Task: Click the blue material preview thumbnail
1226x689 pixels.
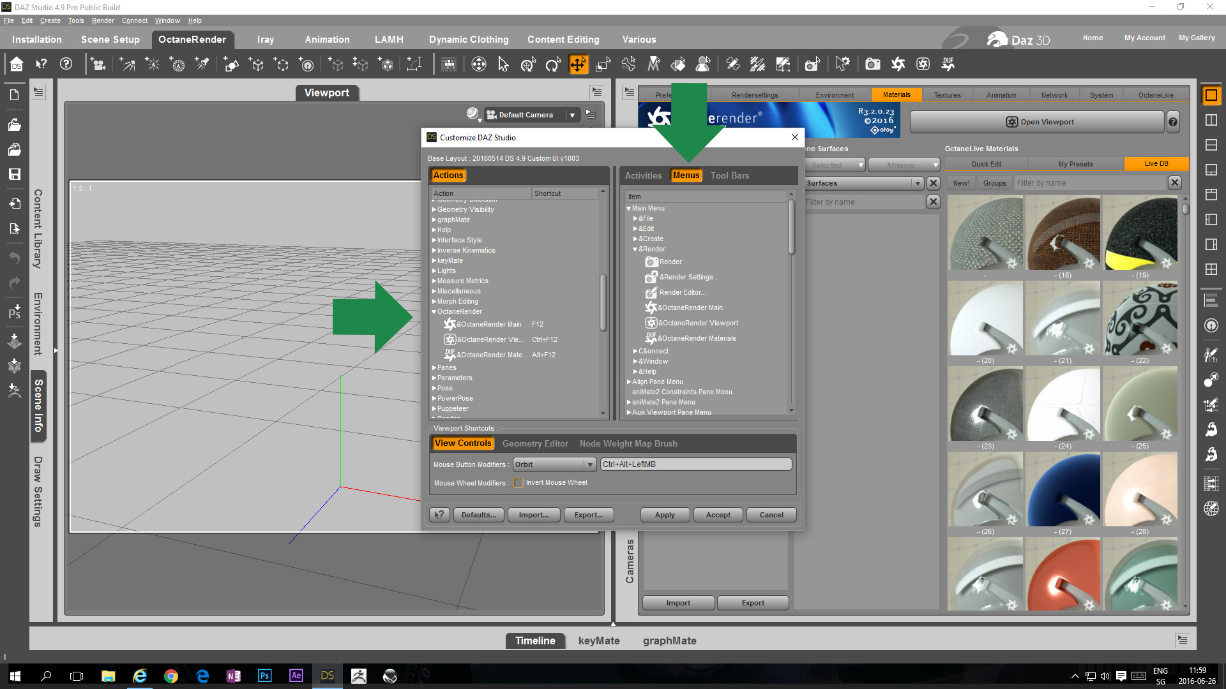Action: 1063,490
